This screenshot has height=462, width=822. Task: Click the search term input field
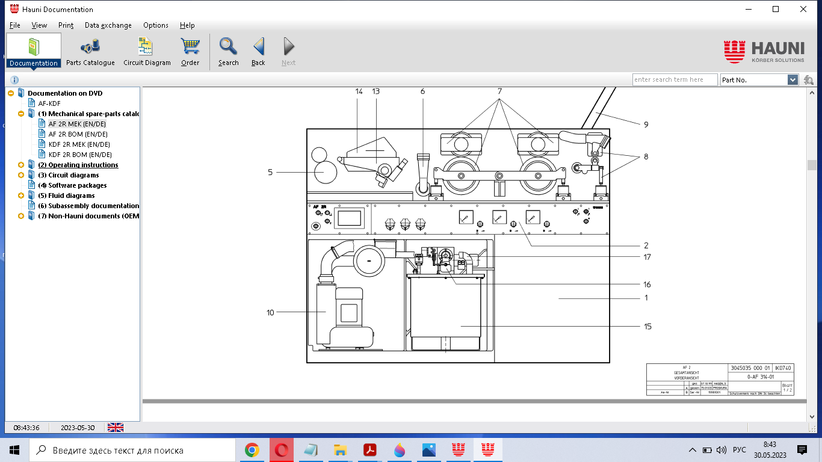(x=675, y=80)
